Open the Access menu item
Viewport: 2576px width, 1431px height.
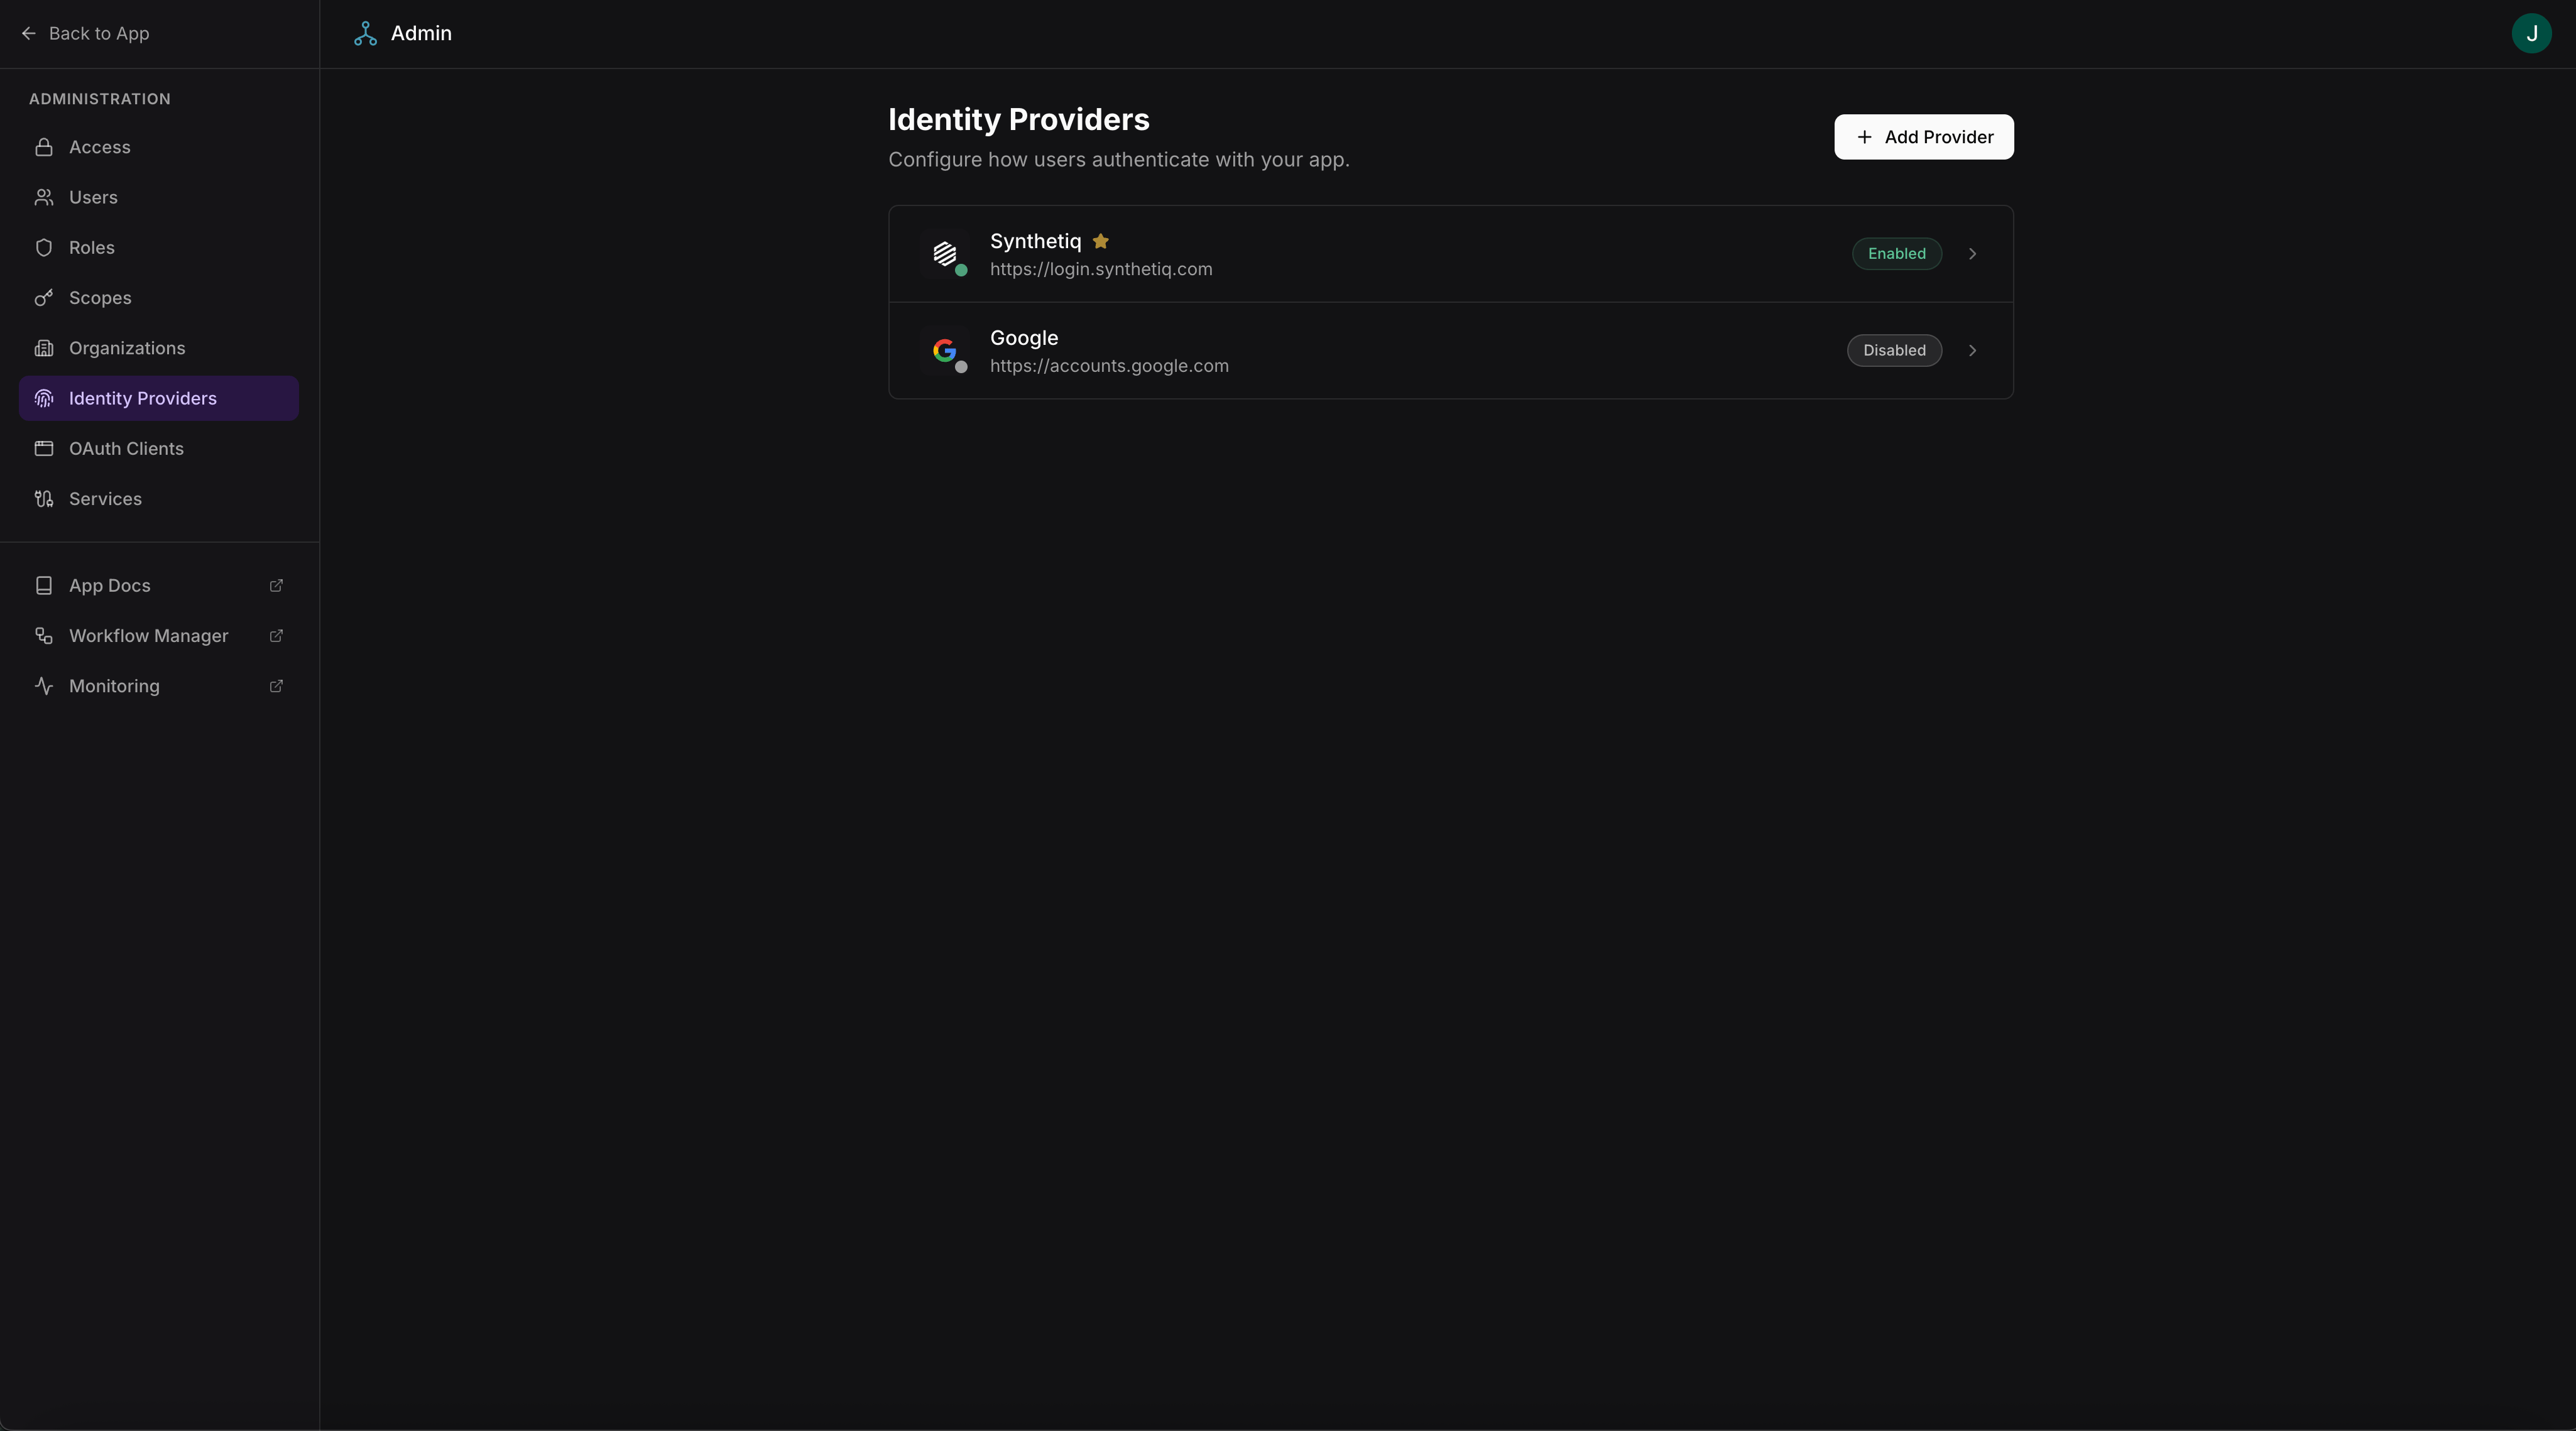[x=159, y=148]
